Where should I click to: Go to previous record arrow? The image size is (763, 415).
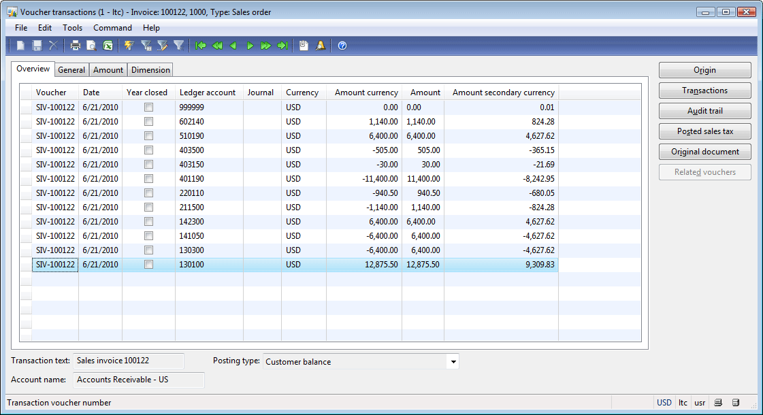pyautogui.click(x=233, y=46)
